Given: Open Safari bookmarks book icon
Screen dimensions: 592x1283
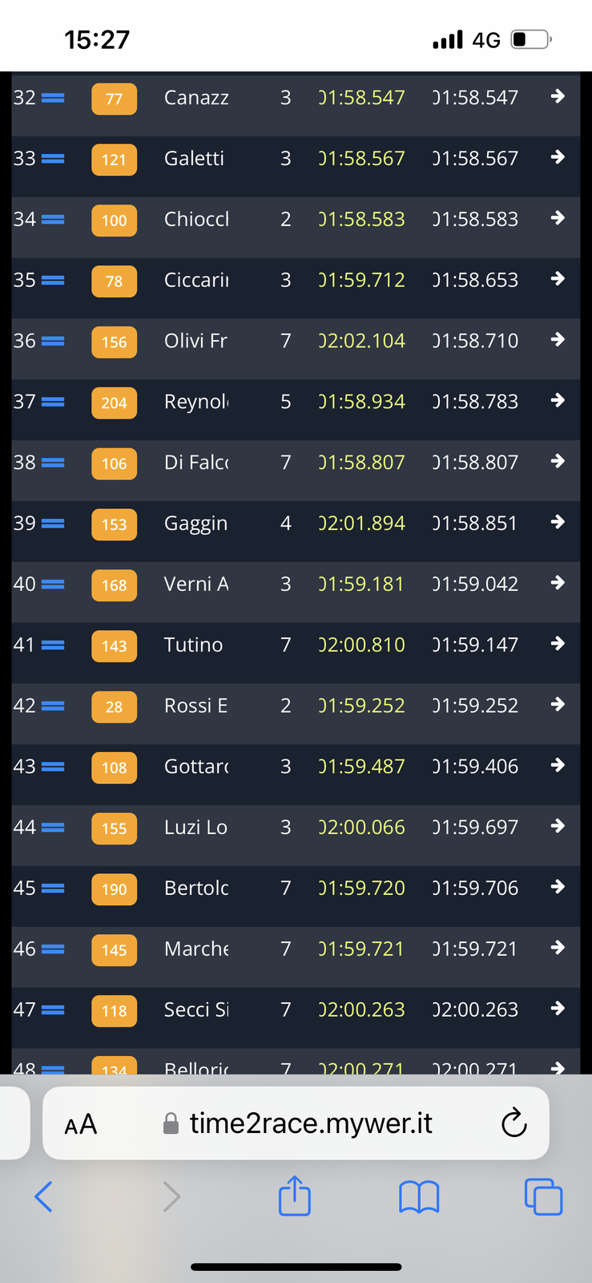Looking at the screenshot, I should tap(418, 1197).
